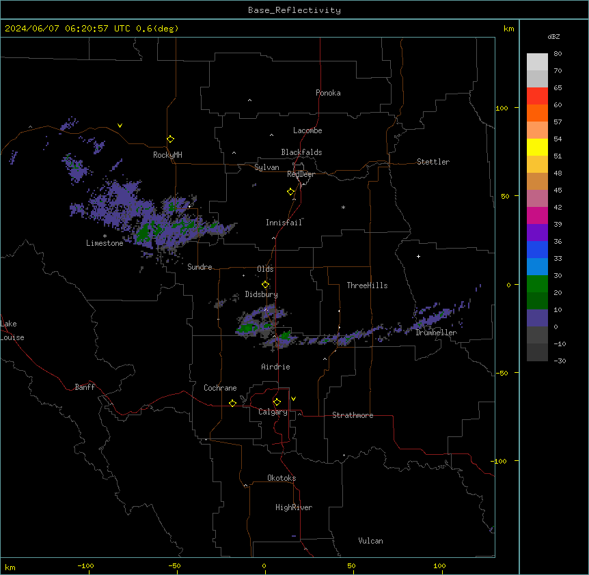Click the Strathmore town label
Image resolution: width=589 pixels, height=575 pixels.
tap(353, 415)
